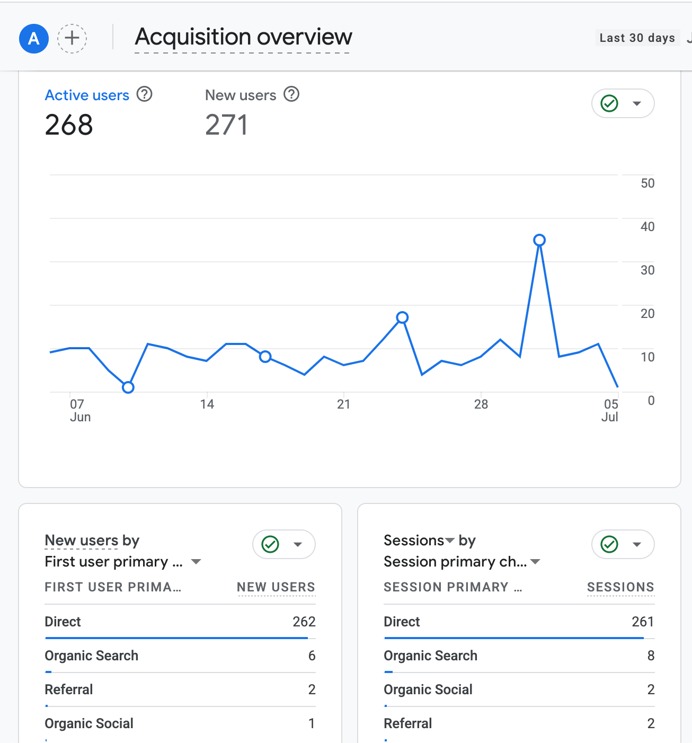Select chart marker between 14 and 21

point(265,357)
